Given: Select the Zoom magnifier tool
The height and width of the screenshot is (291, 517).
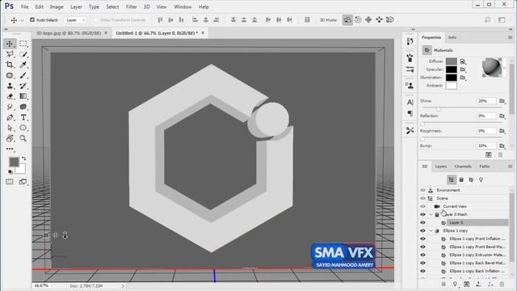Looking at the screenshot, I should tap(23, 138).
